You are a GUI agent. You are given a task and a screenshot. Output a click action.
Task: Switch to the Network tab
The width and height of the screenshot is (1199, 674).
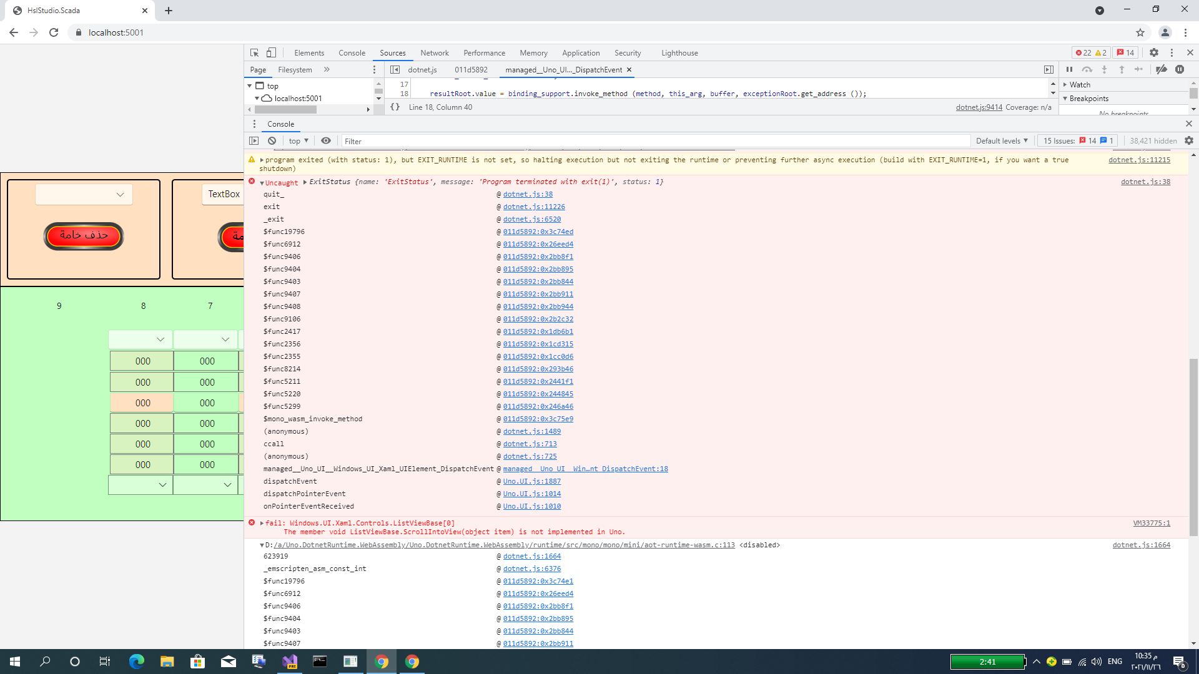pyautogui.click(x=435, y=52)
